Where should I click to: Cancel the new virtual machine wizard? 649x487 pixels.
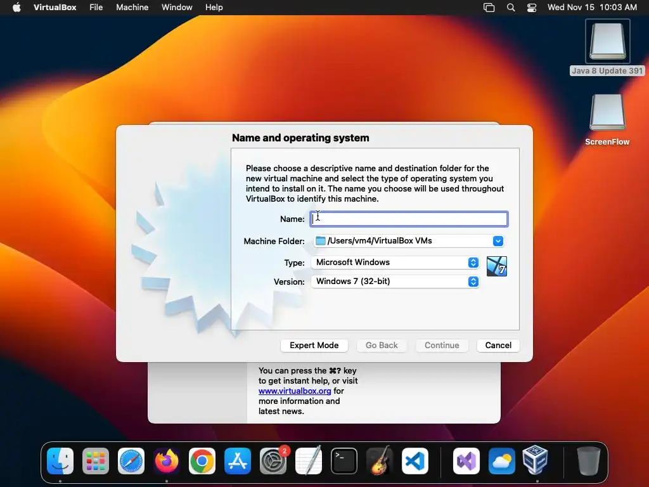(x=498, y=346)
